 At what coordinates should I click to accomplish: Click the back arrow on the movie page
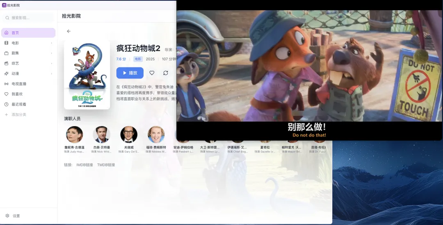(69, 31)
